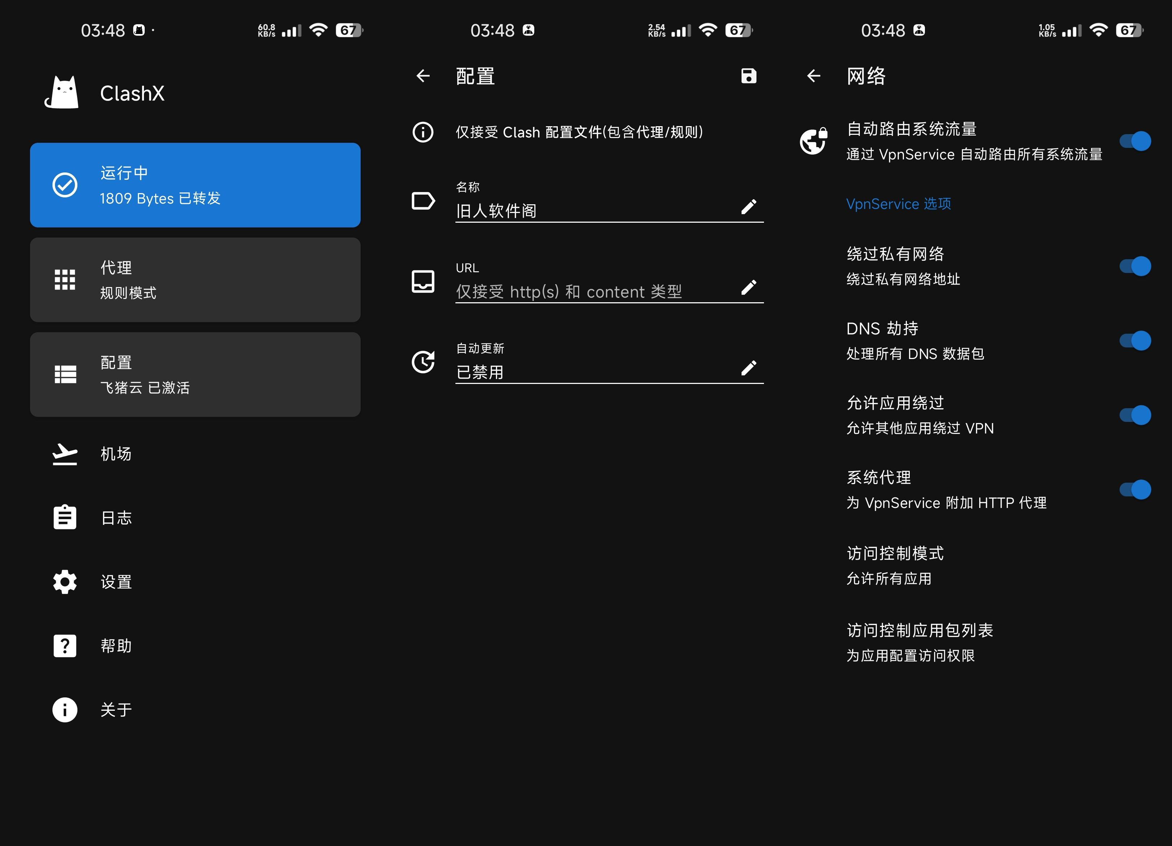
Task: Click the proxy grid icon
Action: tap(65, 279)
